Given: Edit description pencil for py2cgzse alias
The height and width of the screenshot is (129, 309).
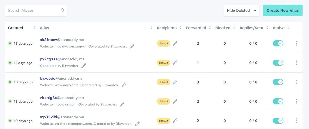Looking at the screenshot, I should pyautogui.click(x=84, y=66).
